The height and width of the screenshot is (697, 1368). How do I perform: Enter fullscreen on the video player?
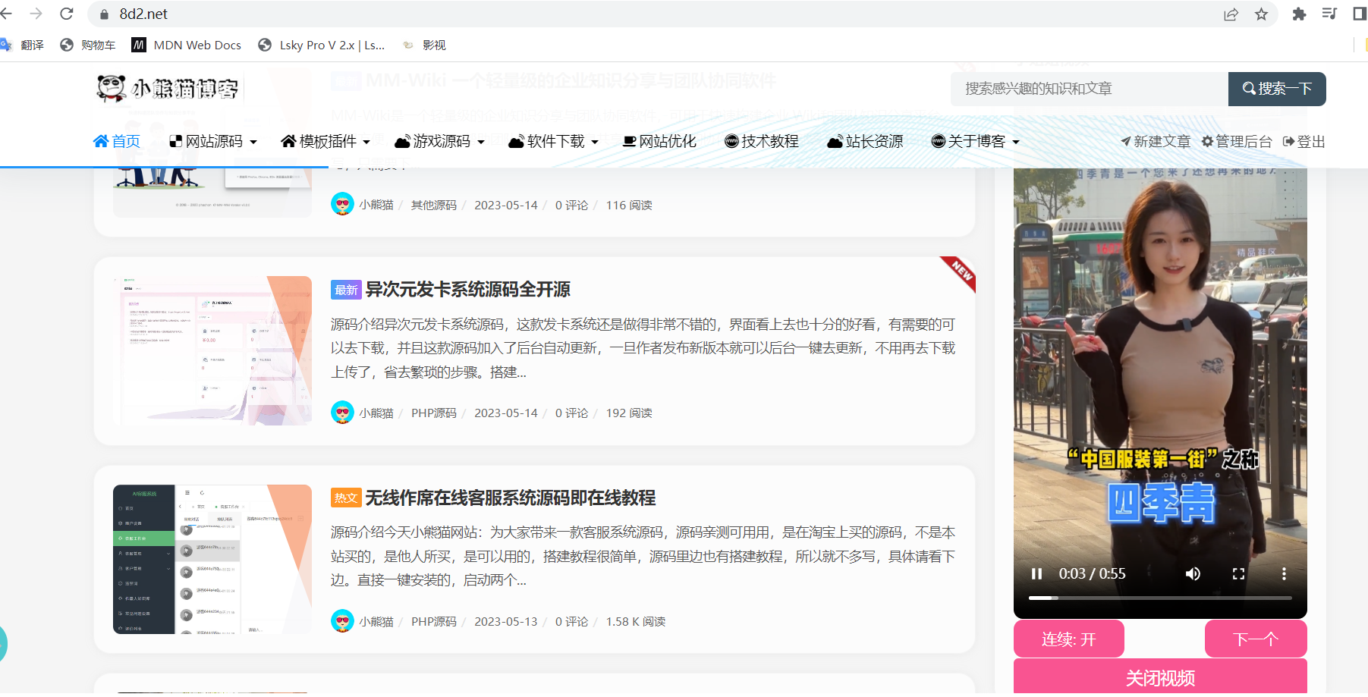[1238, 573]
